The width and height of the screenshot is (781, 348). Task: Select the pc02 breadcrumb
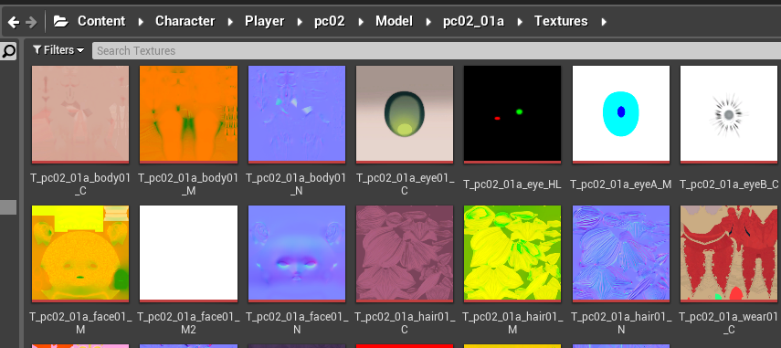click(x=329, y=21)
